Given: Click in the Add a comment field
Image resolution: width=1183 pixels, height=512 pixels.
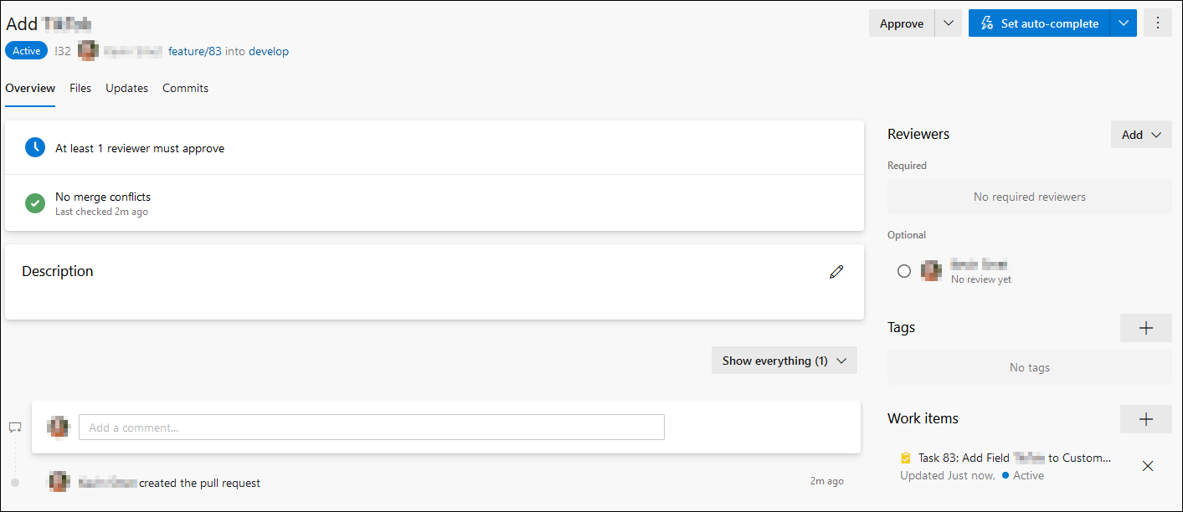Looking at the screenshot, I should coord(371,428).
